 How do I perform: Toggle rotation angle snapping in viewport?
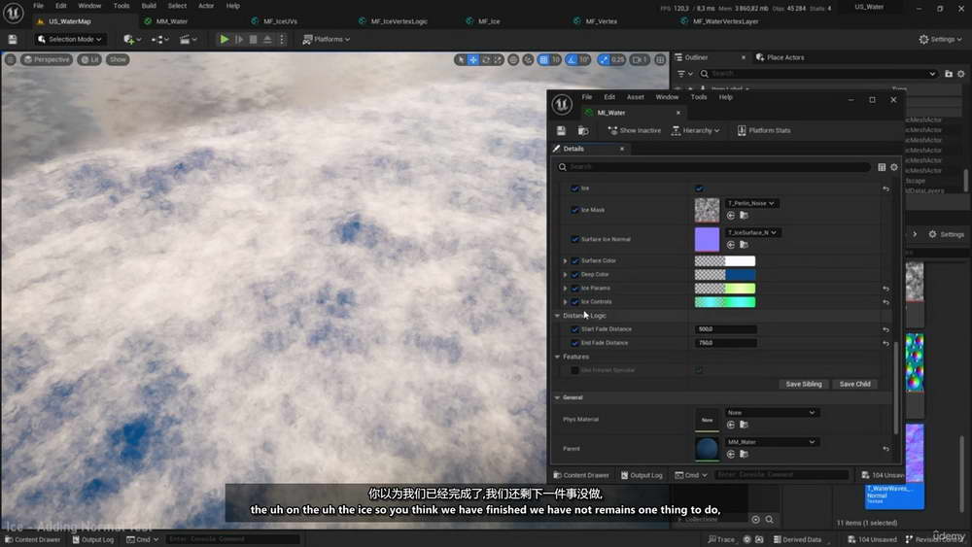[x=572, y=59]
